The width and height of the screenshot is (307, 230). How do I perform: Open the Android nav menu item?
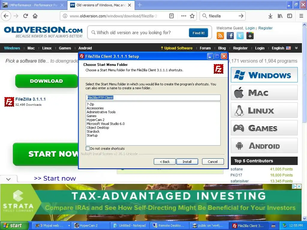click(85, 48)
